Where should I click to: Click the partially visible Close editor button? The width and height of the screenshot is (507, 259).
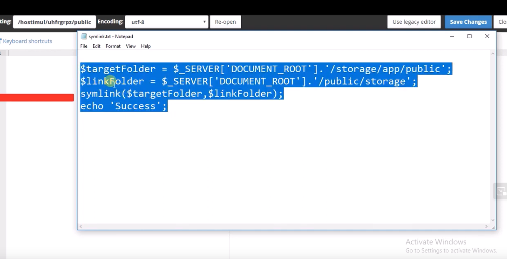tap(500, 22)
